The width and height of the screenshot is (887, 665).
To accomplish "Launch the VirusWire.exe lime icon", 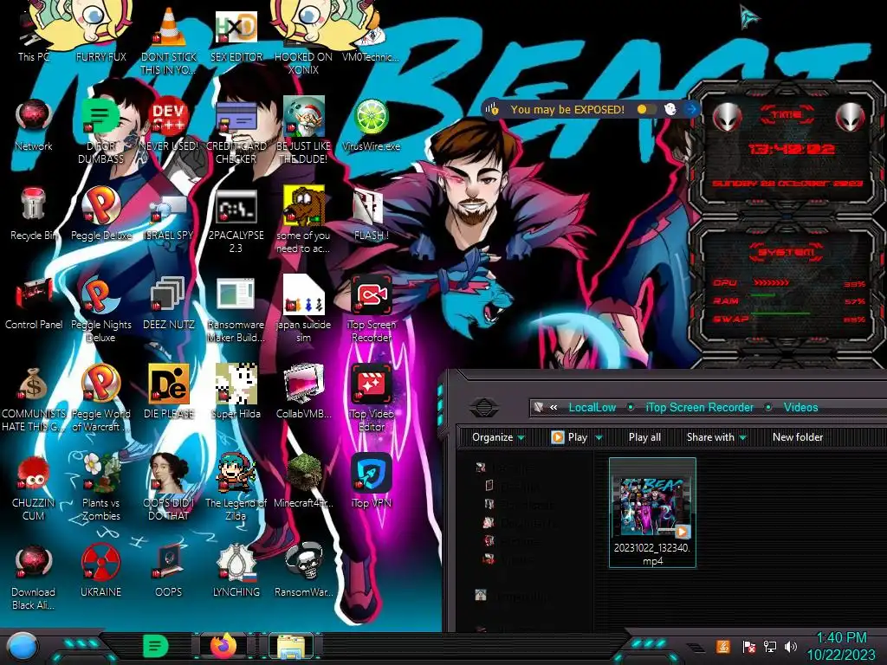I will [x=371, y=126].
